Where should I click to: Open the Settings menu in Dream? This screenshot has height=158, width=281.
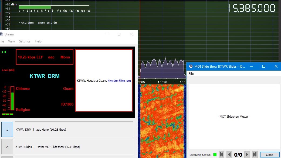click(25, 41)
